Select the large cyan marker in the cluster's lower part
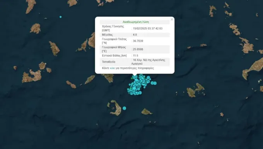The width and height of the screenshot is (263, 149). point(134,88)
